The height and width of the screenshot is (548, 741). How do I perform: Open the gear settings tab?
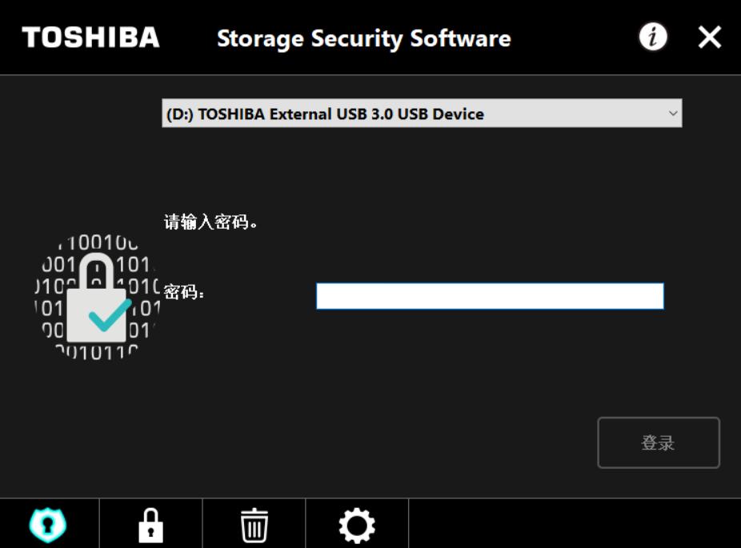[x=357, y=525]
